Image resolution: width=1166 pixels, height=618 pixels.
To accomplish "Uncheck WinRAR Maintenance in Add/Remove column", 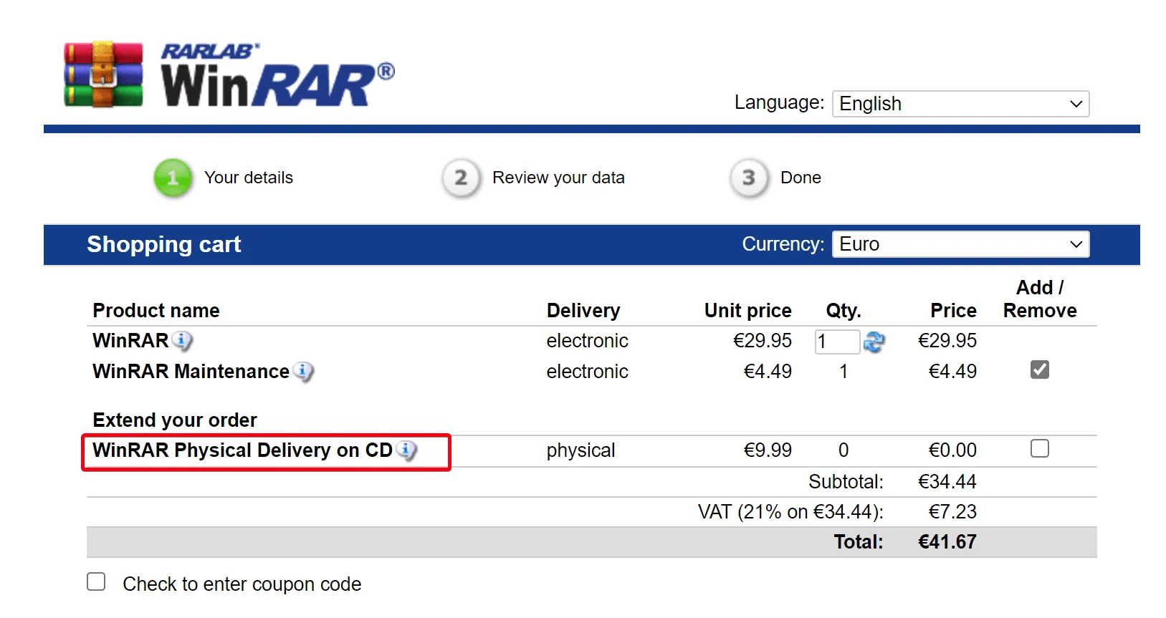I will 1039,370.
